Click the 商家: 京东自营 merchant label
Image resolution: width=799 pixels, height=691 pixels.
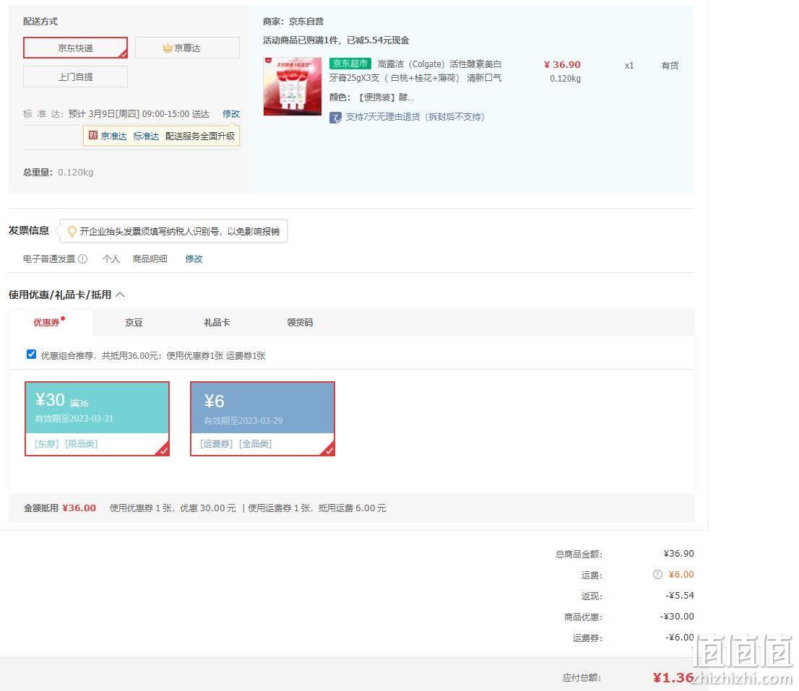(293, 22)
